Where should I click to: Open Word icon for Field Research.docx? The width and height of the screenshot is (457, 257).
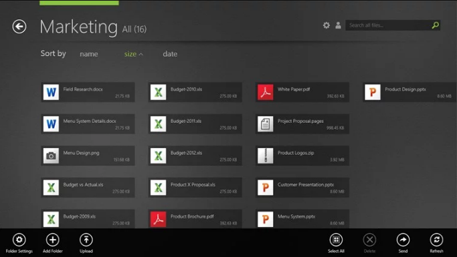coord(51,92)
